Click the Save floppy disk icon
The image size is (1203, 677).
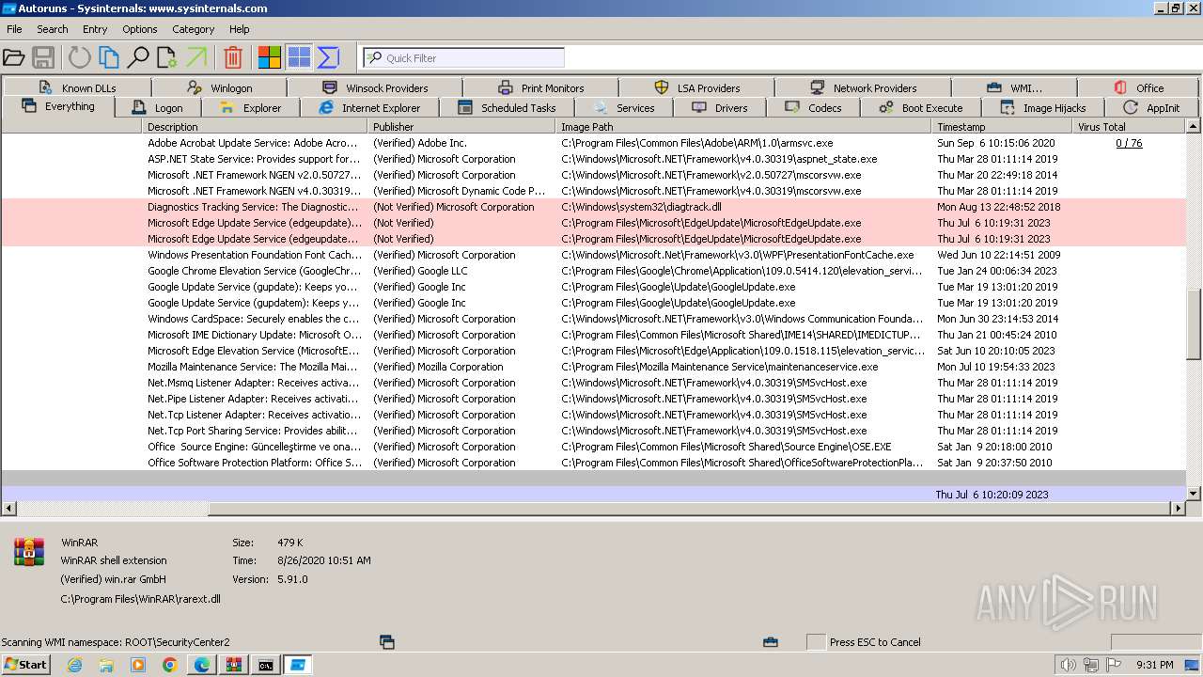click(x=43, y=58)
